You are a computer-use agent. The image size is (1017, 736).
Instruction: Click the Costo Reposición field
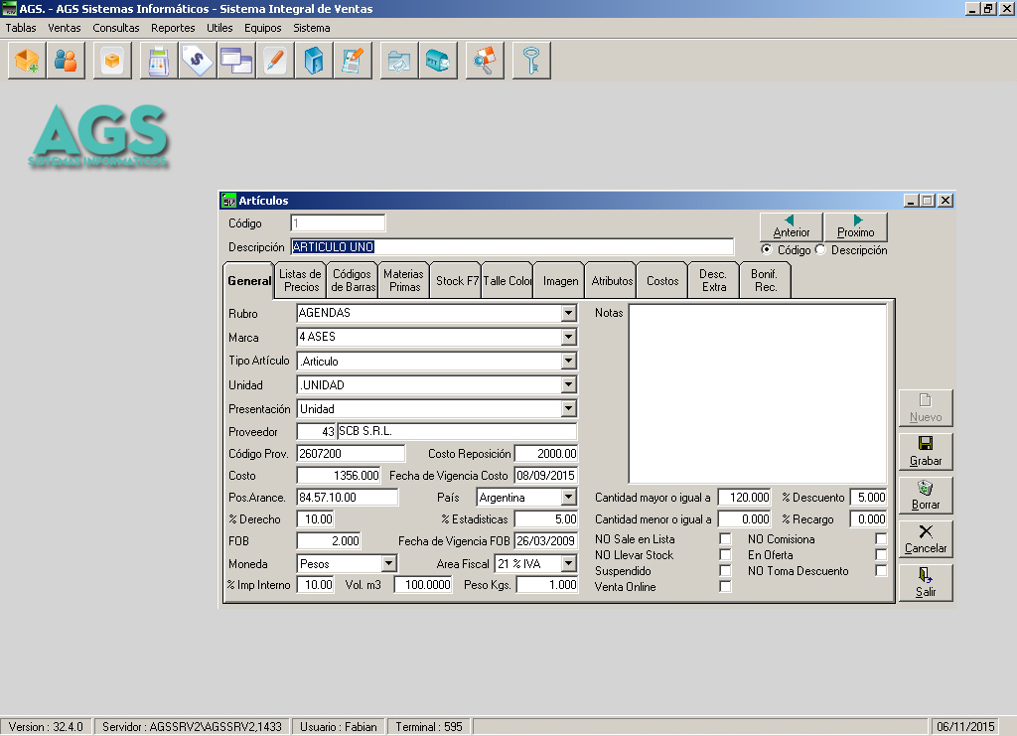click(546, 454)
